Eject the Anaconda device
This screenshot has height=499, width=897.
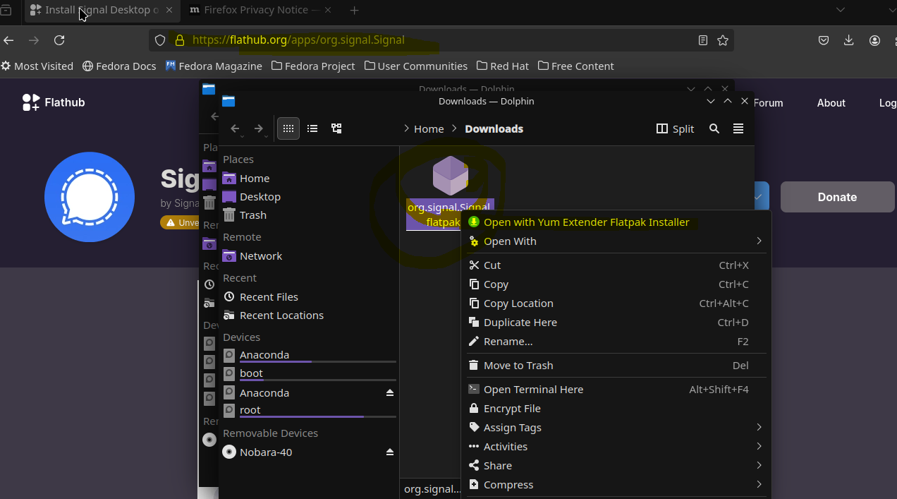click(390, 392)
